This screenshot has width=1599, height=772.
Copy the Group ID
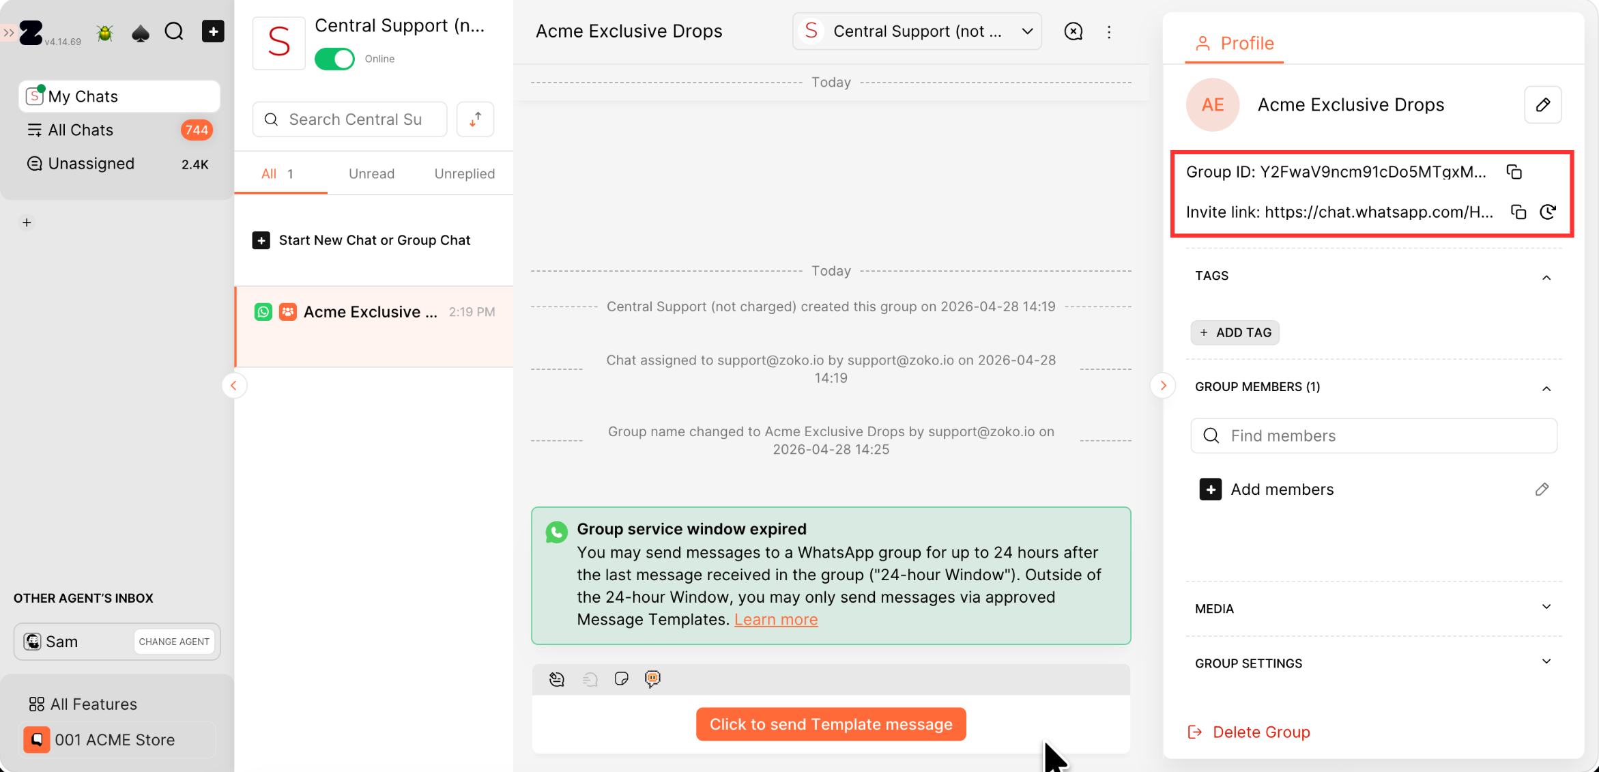(x=1514, y=172)
